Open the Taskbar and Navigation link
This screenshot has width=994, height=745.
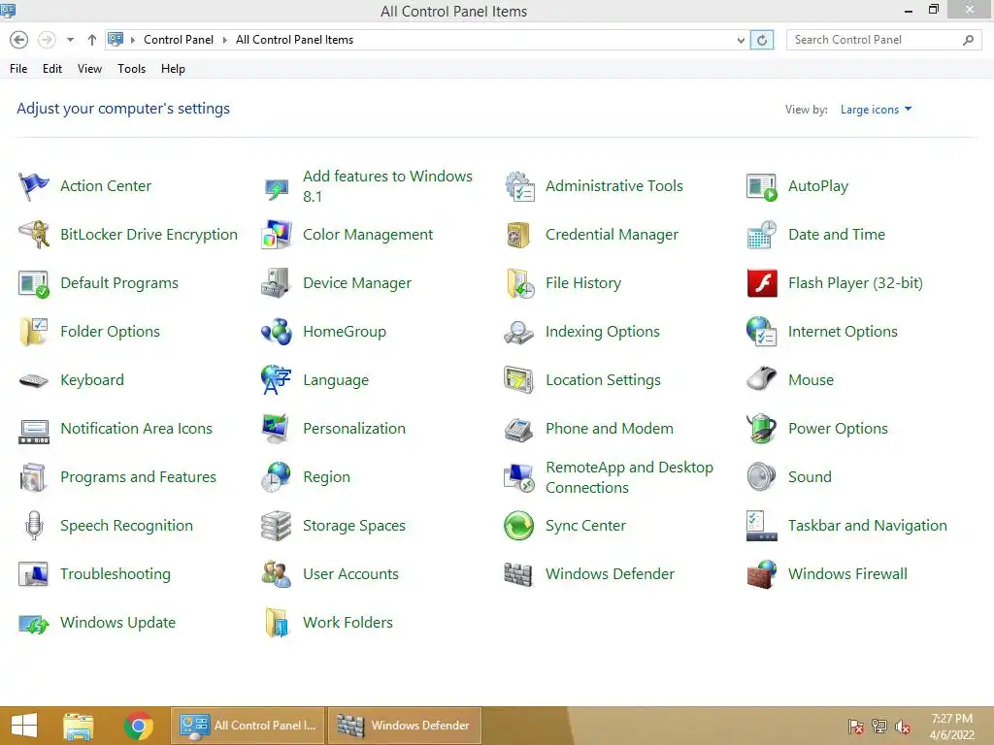point(867,526)
